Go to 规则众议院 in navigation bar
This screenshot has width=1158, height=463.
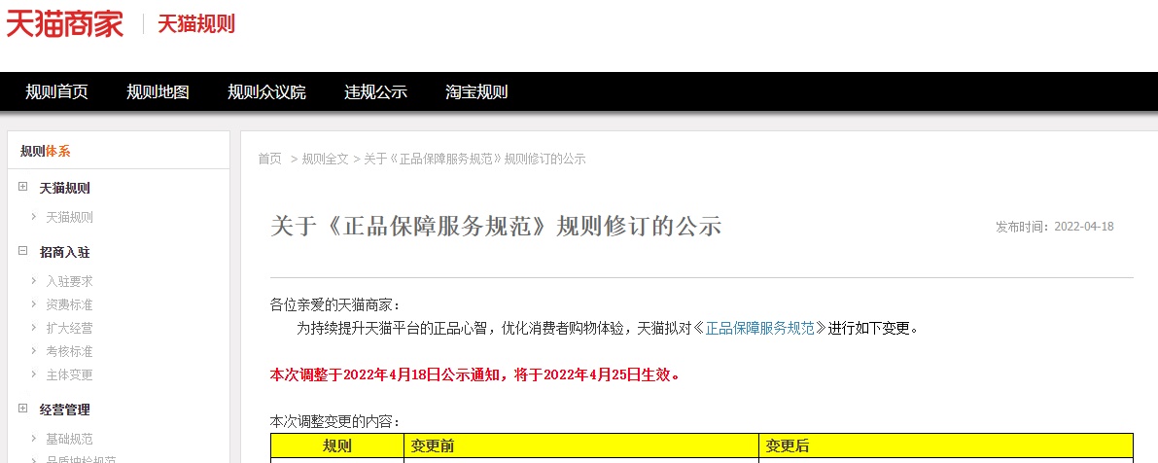tap(266, 92)
